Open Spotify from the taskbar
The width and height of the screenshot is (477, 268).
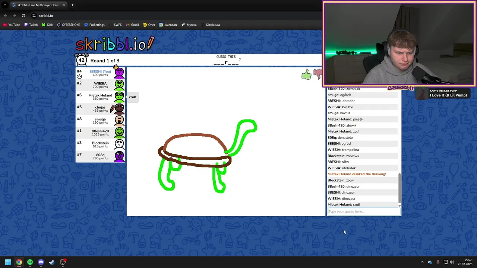(x=30, y=262)
